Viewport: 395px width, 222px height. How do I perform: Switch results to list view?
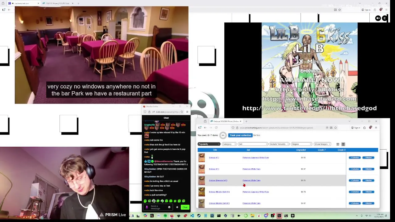click(x=343, y=144)
